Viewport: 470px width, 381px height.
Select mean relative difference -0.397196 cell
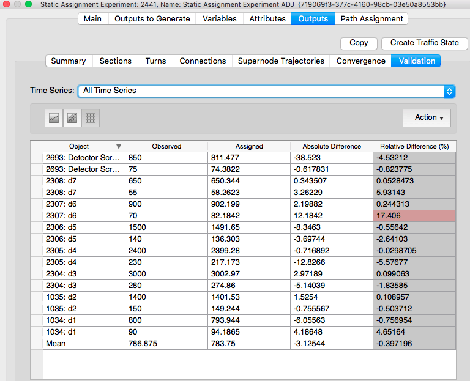point(414,344)
